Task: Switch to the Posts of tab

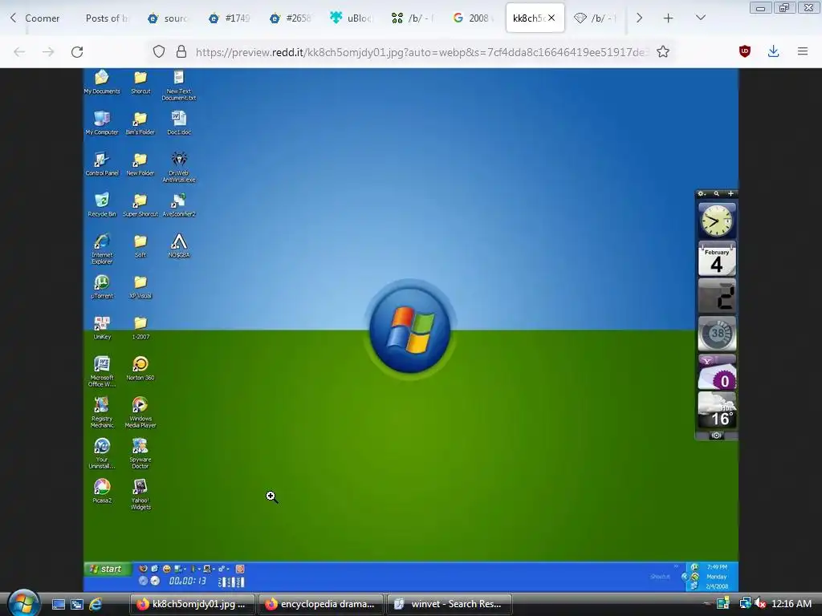Action: pyautogui.click(x=107, y=18)
